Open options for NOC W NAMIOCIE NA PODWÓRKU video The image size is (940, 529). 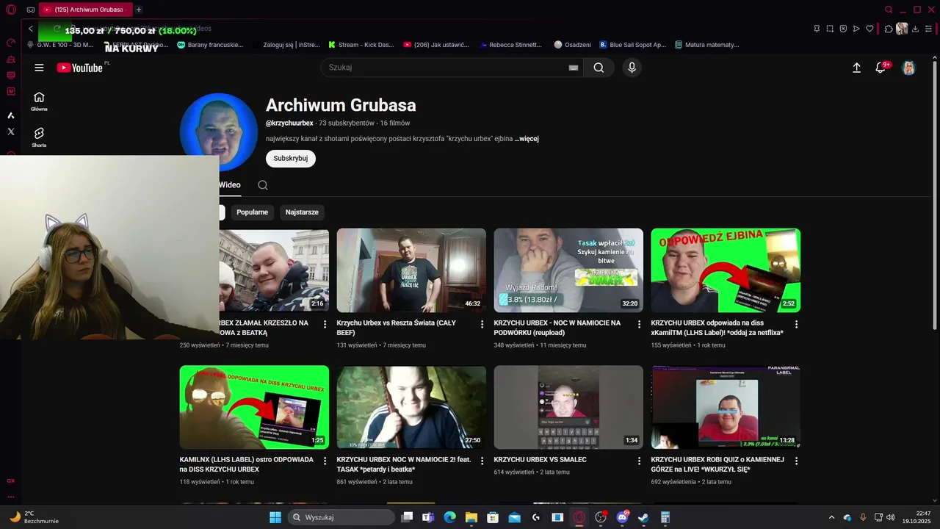point(640,324)
